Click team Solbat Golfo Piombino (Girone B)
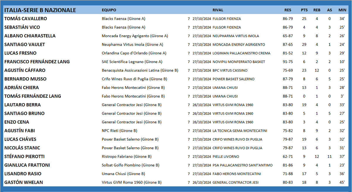Image resolution: width=352 pixels, height=192 pixels. [131, 165]
